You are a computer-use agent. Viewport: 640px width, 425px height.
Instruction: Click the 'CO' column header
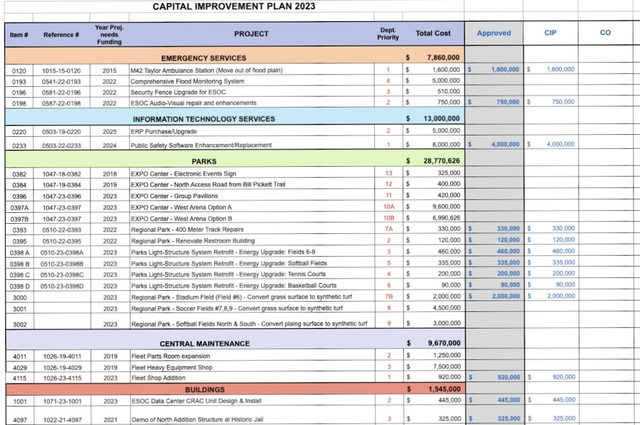(605, 33)
